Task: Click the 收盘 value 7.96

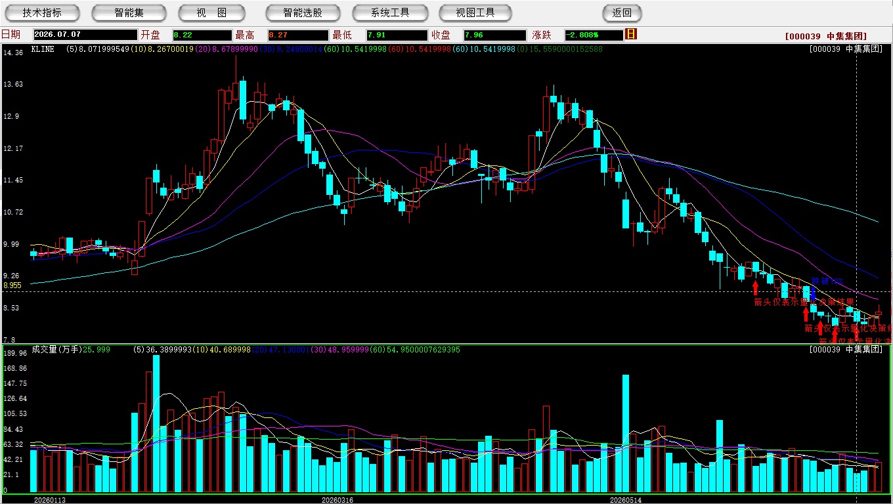Action: coord(495,35)
